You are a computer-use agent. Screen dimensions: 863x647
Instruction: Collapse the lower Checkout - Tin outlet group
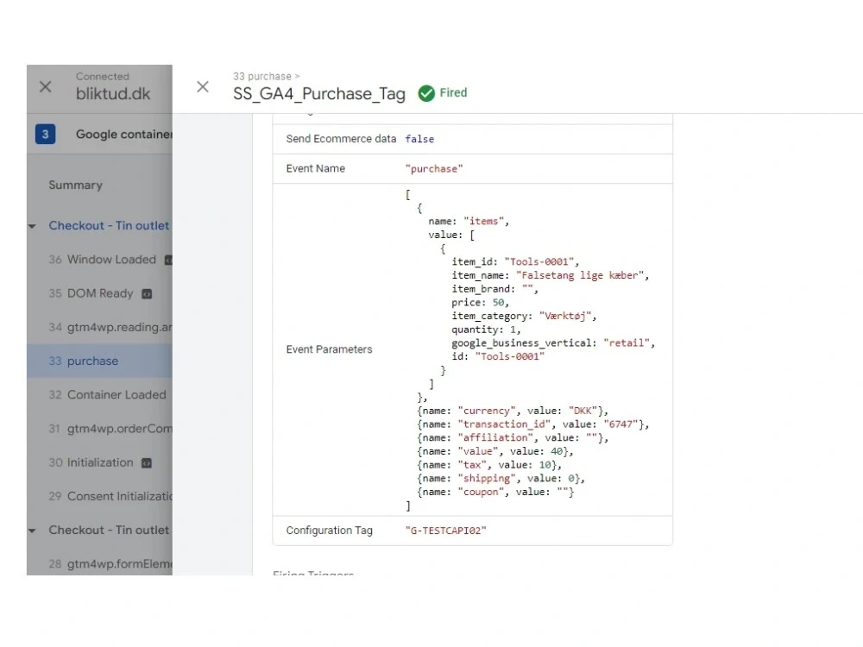point(33,531)
